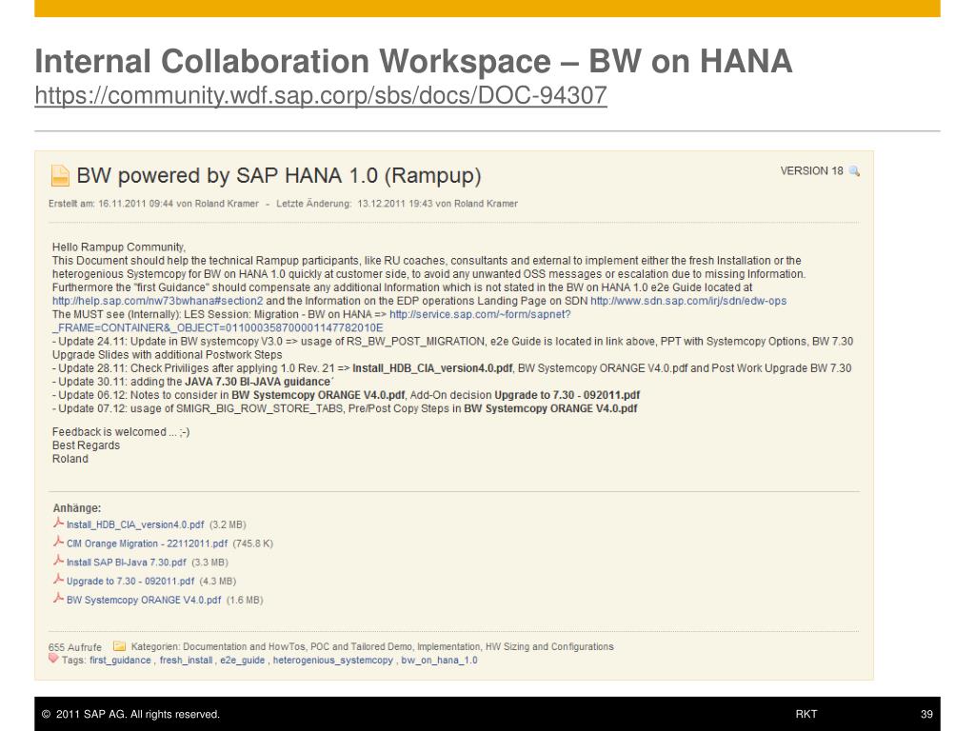Image resolution: width=975 pixels, height=731 pixels.
Task: Click the Roland signature
Action: coord(70,459)
